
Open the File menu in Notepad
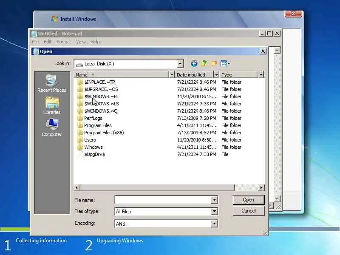[x=35, y=42]
